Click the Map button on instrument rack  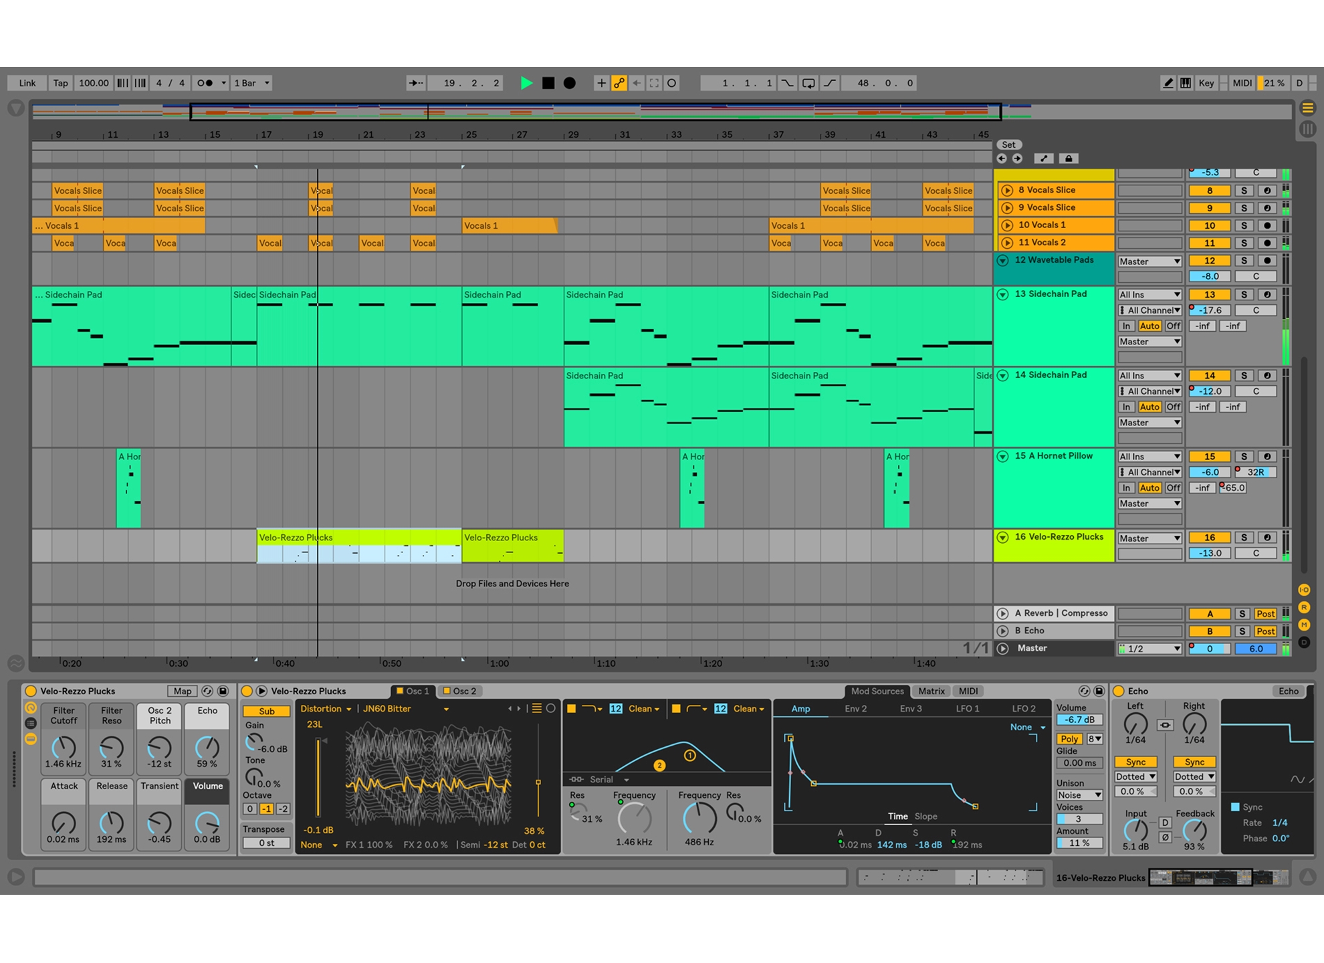(182, 691)
